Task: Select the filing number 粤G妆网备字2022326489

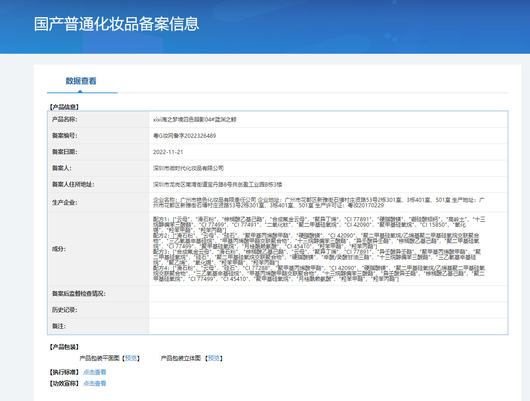Action: click(x=185, y=136)
